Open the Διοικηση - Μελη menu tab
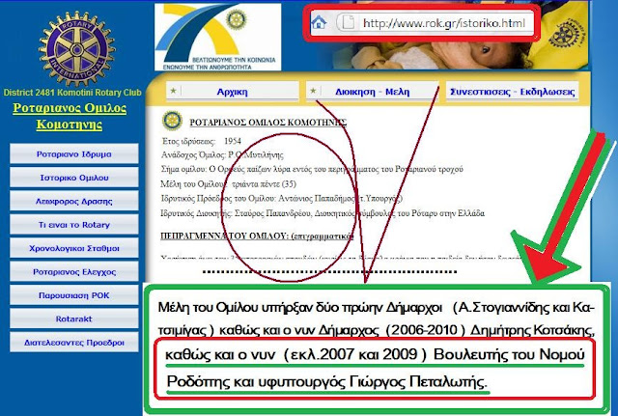 (372, 92)
